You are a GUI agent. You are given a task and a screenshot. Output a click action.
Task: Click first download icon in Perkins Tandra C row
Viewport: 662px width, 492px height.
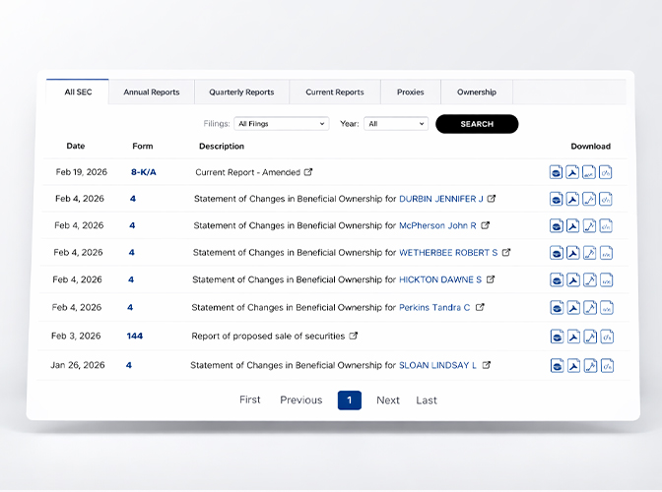pos(558,308)
